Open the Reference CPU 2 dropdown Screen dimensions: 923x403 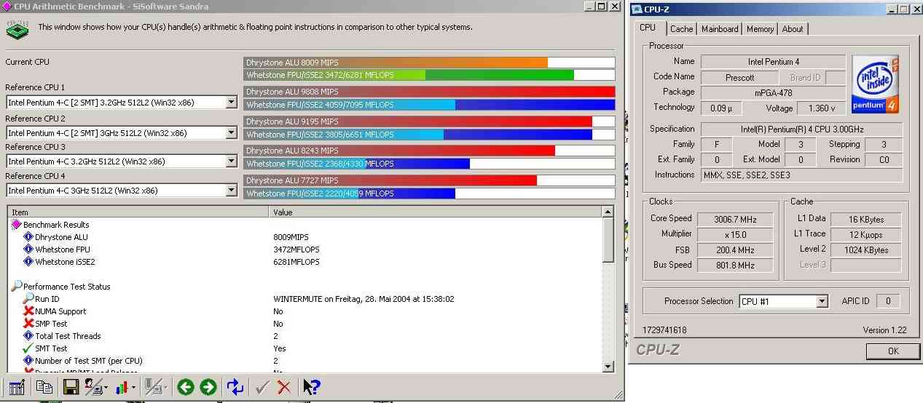click(x=231, y=133)
